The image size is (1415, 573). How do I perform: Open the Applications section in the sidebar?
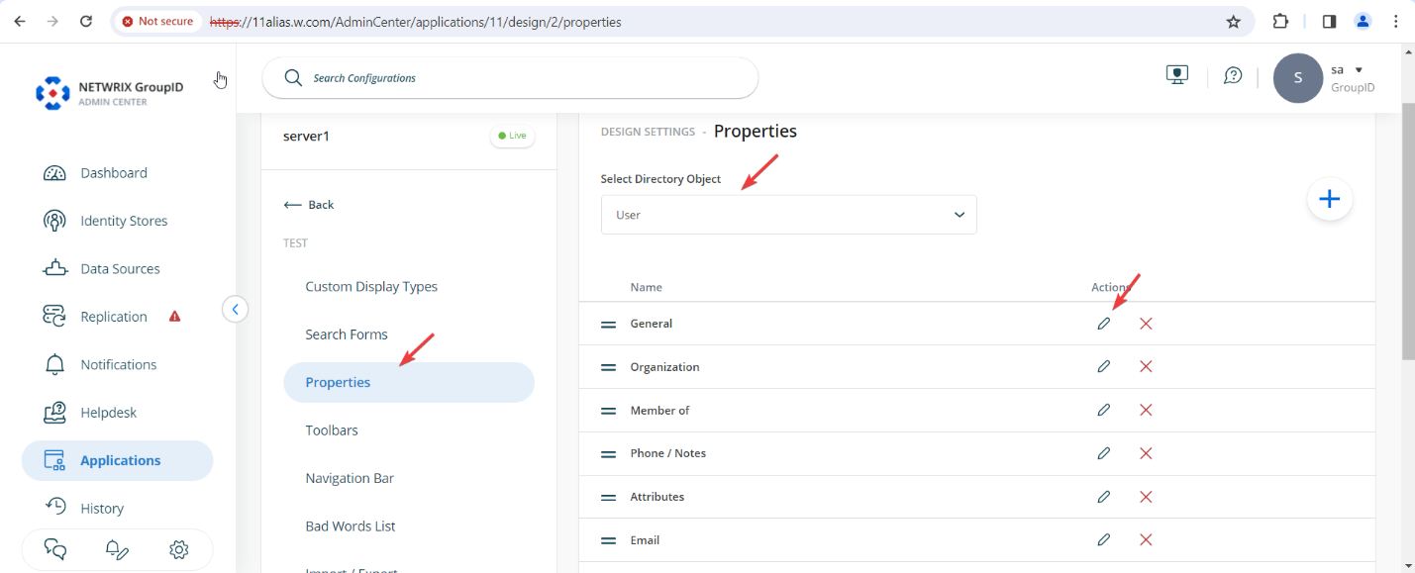click(119, 460)
